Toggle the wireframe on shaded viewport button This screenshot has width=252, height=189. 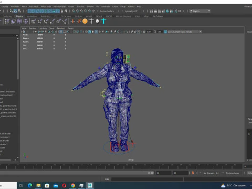pos(96,31)
